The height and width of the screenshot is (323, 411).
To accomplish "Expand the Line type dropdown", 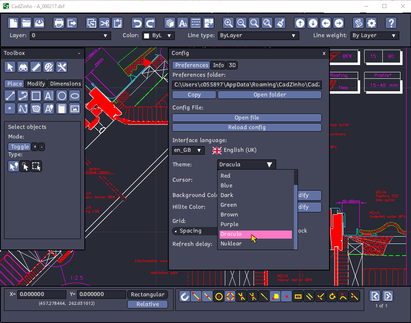I will [258, 36].
